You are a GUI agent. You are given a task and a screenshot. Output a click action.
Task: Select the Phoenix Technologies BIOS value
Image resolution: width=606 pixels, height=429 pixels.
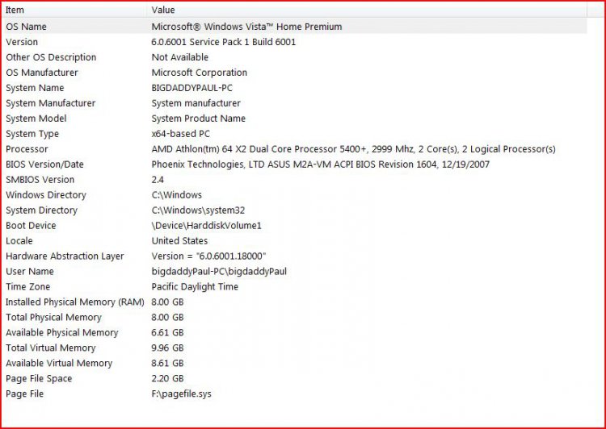coord(321,165)
